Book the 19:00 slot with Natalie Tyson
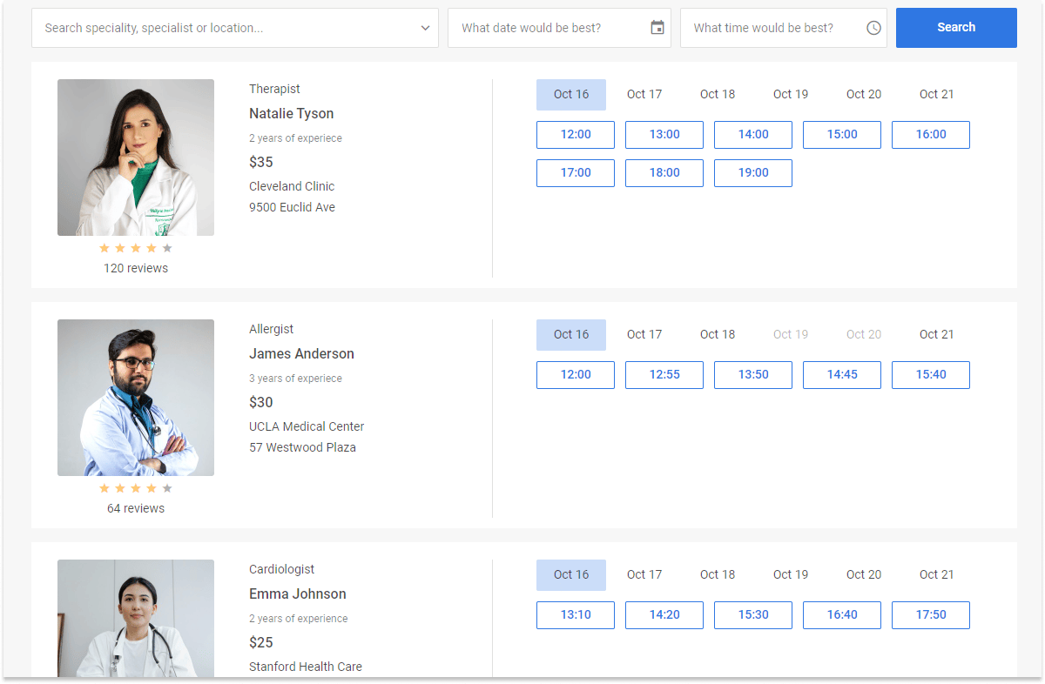 tap(753, 173)
